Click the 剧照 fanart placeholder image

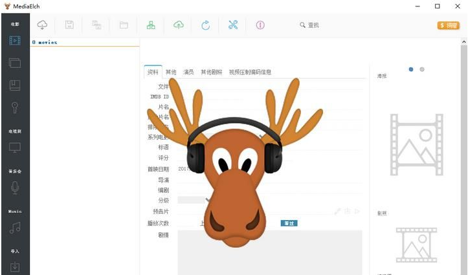[x=416, y=245]
